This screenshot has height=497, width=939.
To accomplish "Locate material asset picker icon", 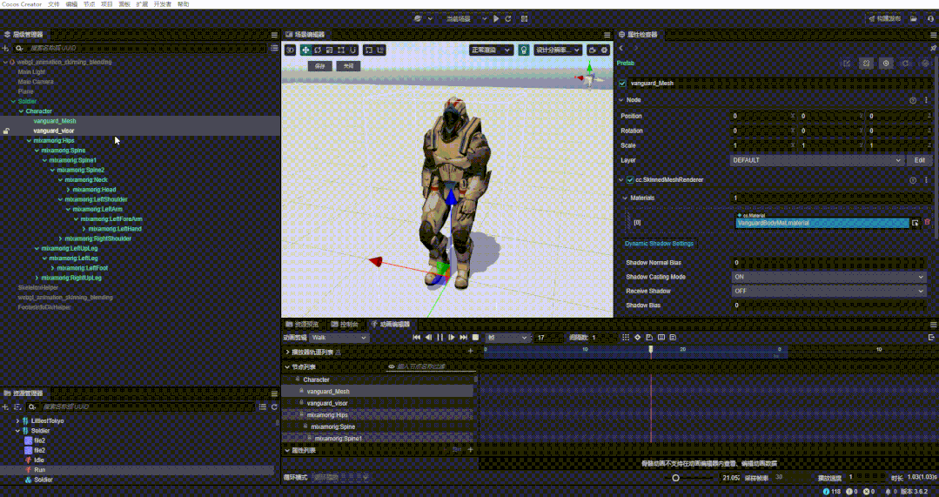I will point(915,223).
